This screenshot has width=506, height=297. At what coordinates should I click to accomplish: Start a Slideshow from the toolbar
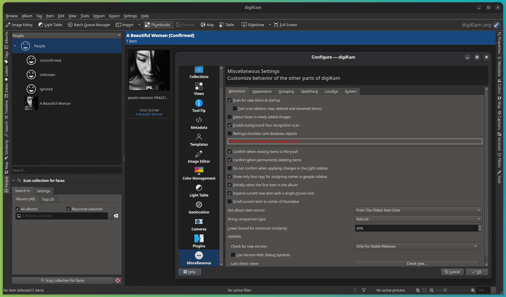(253, 25)
